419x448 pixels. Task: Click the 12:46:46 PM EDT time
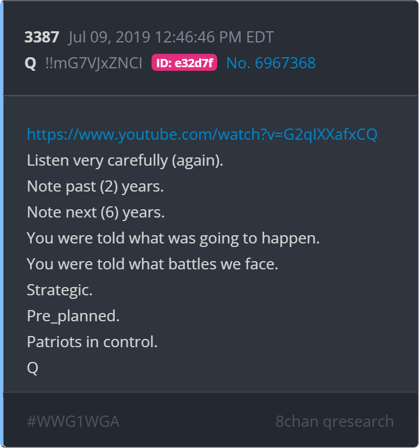click(x=214, y=37)
